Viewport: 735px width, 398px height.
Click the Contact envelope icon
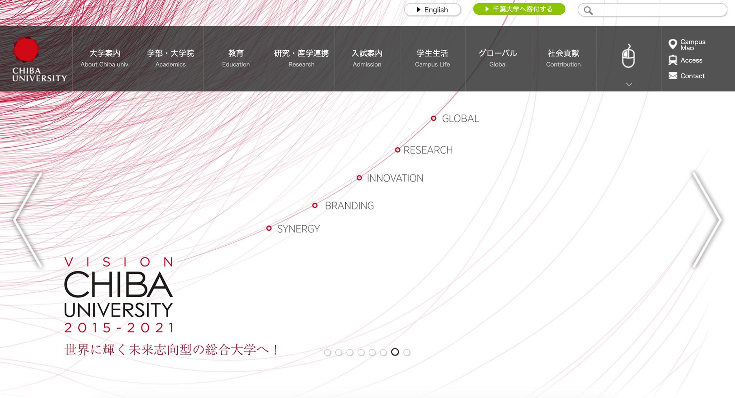(673, 76)
